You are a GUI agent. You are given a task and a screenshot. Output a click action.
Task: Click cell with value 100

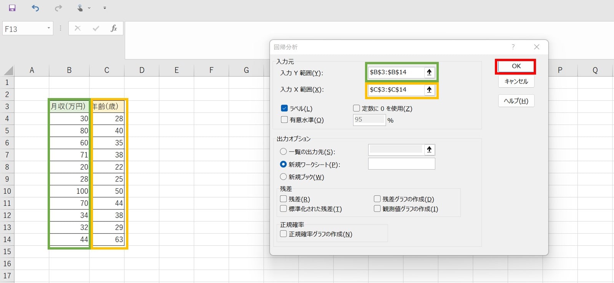point(69,191)
